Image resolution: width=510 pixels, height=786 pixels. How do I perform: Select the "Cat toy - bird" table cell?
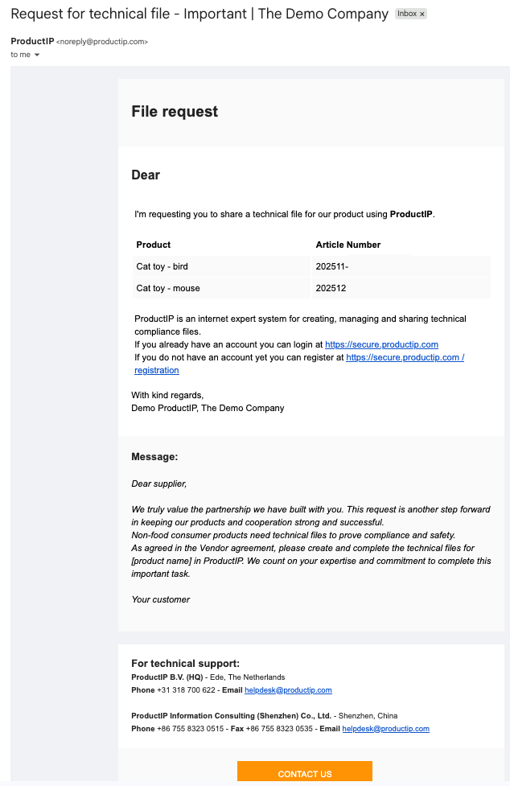click(162, 266)
